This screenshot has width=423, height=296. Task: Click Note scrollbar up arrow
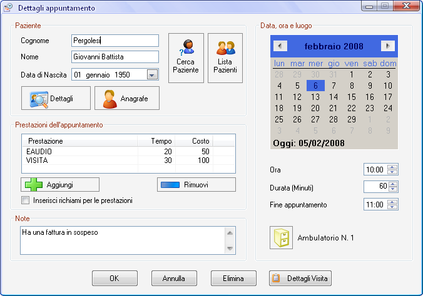(230, 233)
